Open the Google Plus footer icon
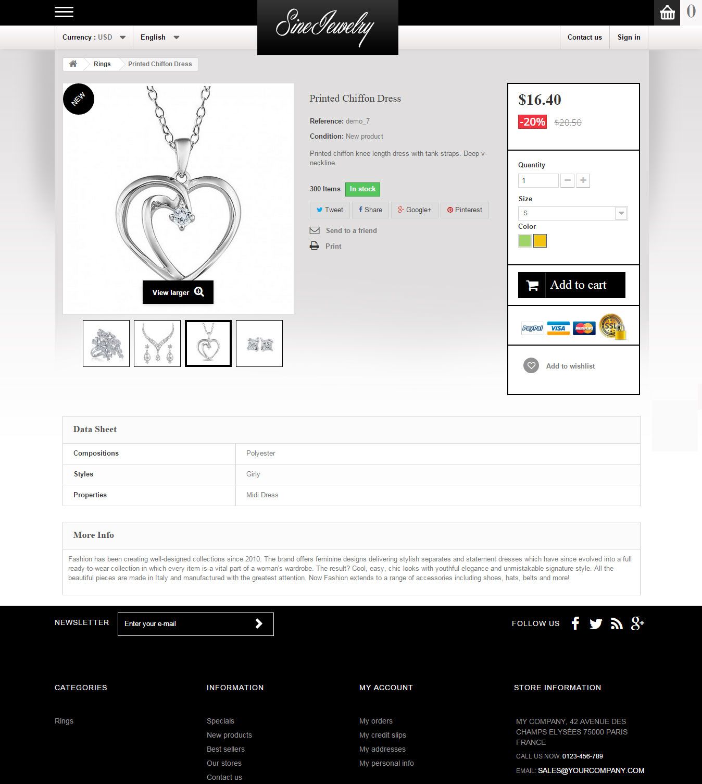 (x=638, y=623)
